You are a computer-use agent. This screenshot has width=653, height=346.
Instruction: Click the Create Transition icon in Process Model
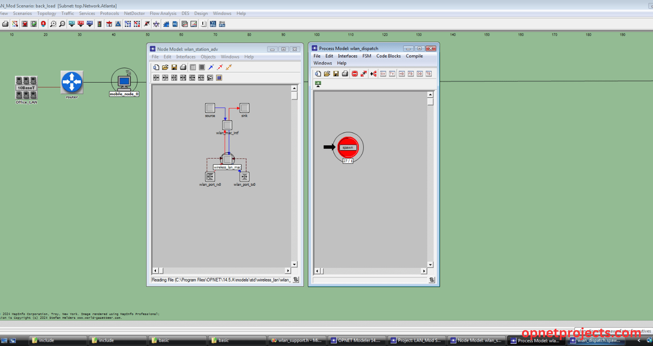(364, 74)
